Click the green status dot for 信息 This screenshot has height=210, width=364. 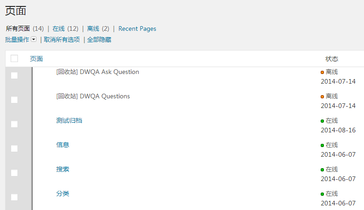(x=323, y=145)
